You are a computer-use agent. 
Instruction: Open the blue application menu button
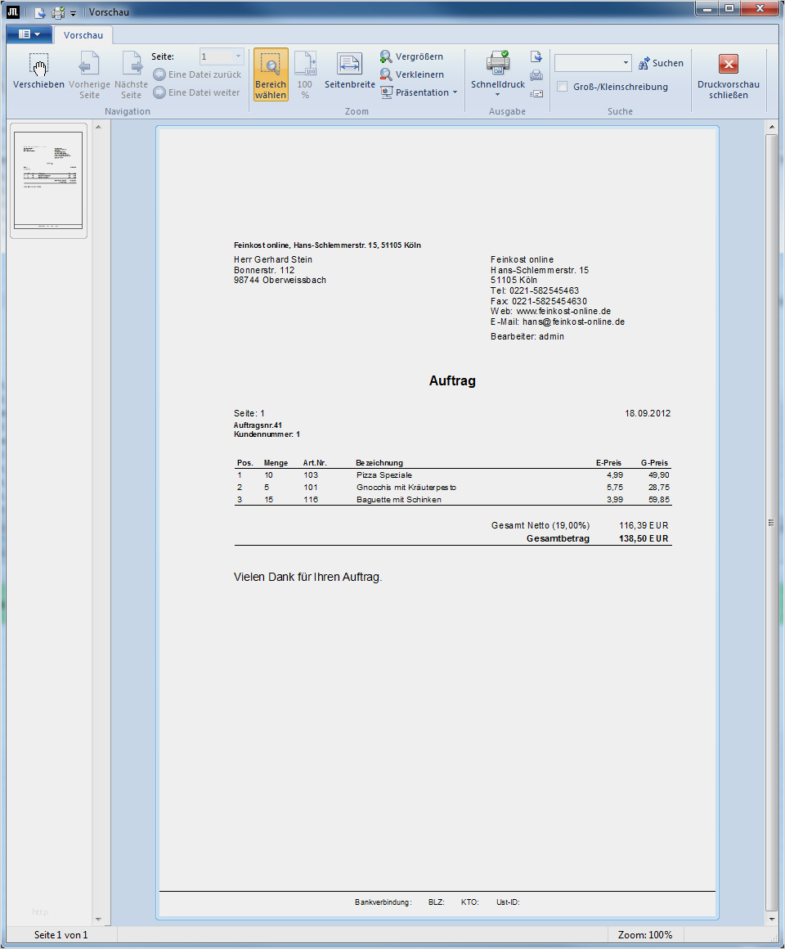29,34
